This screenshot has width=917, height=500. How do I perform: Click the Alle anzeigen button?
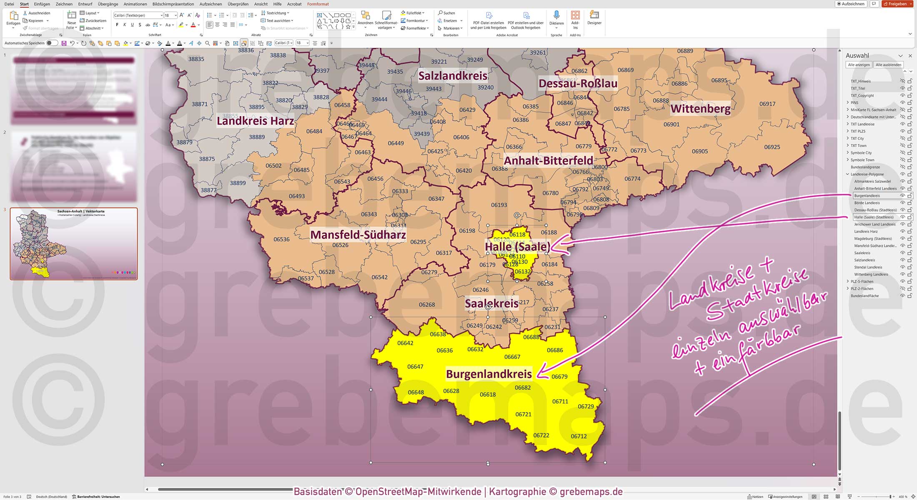click(859, 65)
